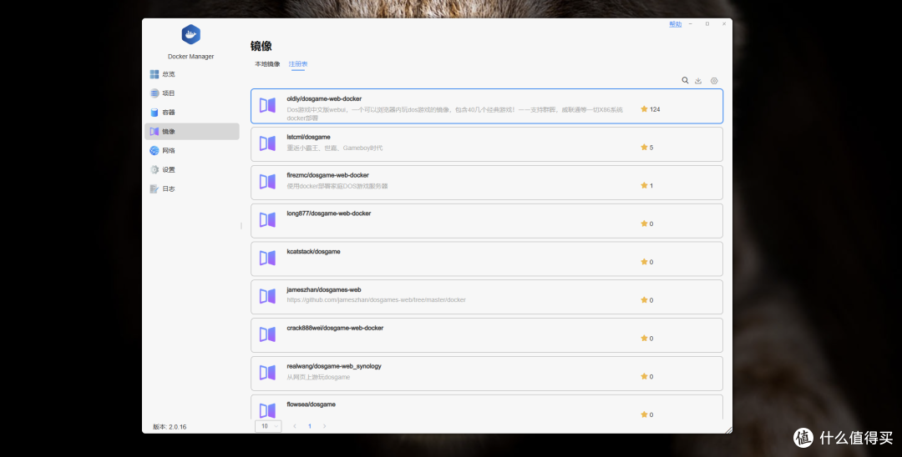Click the search magnifier icon

[x=685, y=80]
